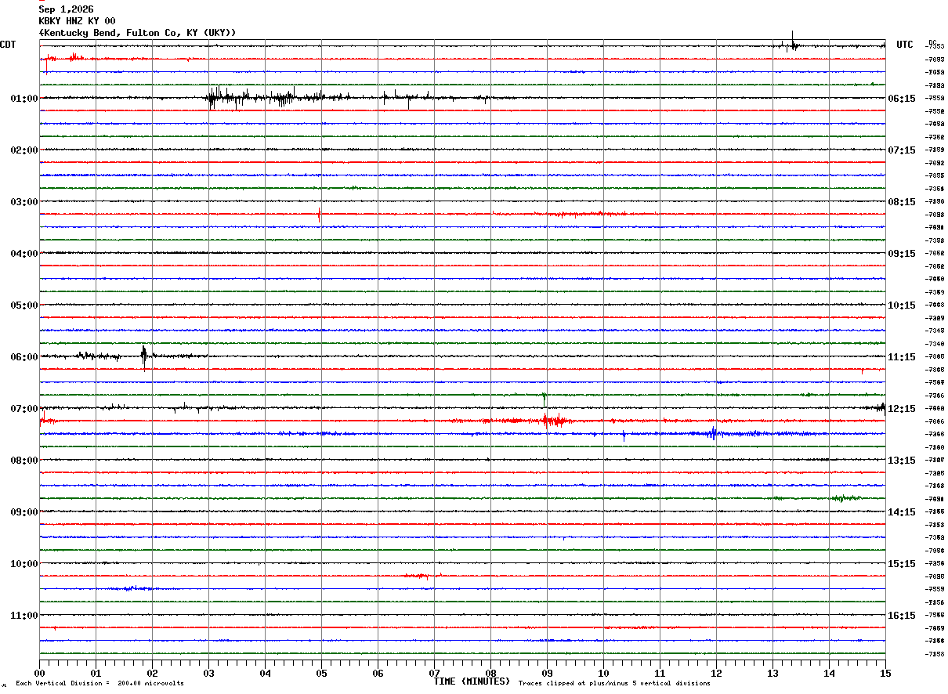
Task: Select the red spike at minute 5 of 03:00
Action: point(319,213)
